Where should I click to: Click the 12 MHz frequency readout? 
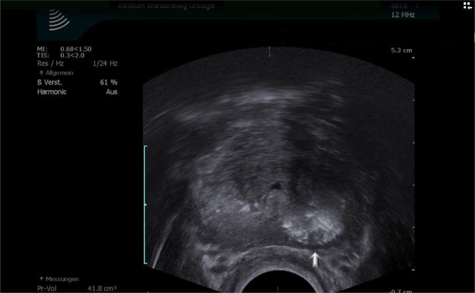click(403, 15)
